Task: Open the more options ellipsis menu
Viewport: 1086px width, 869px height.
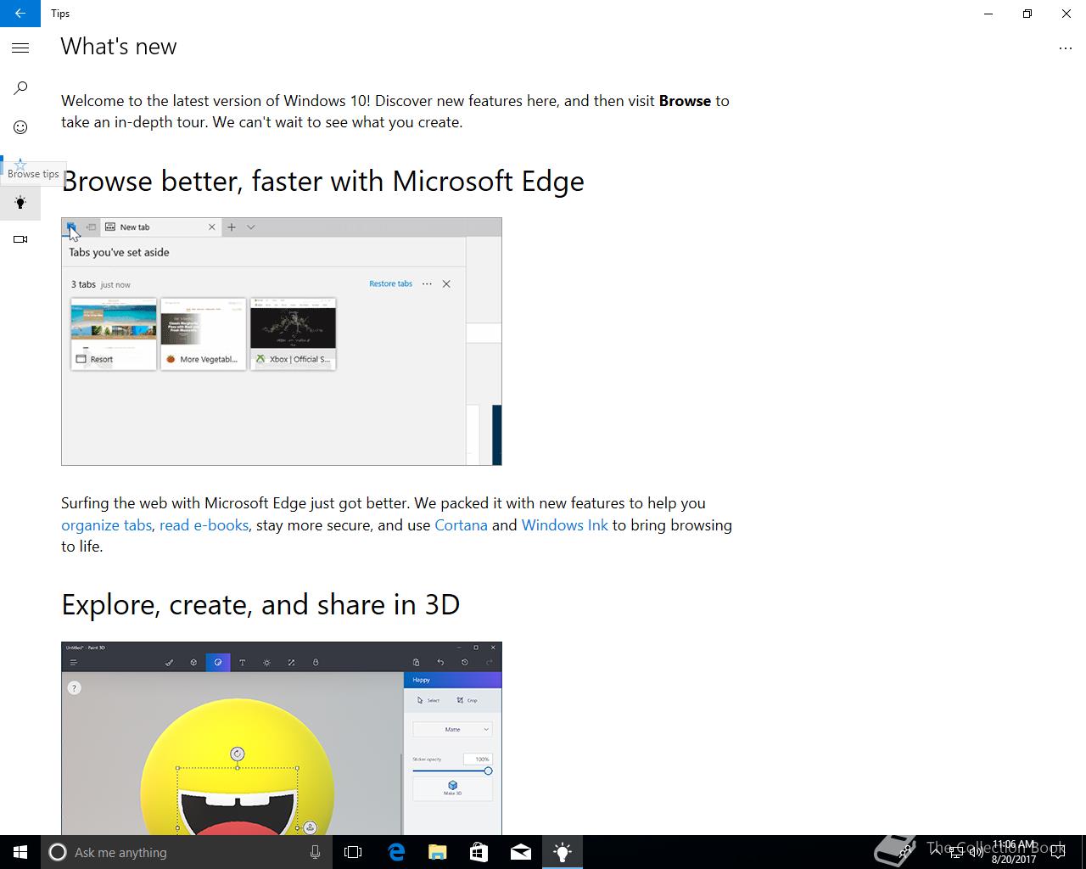Action: click(x=1066, y=48)
